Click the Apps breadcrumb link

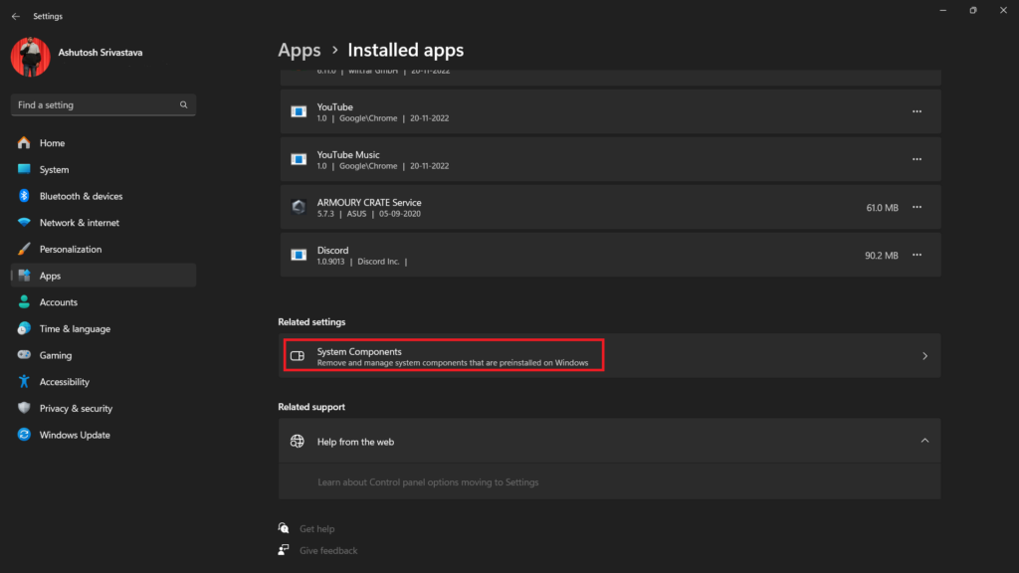[300, 50]
